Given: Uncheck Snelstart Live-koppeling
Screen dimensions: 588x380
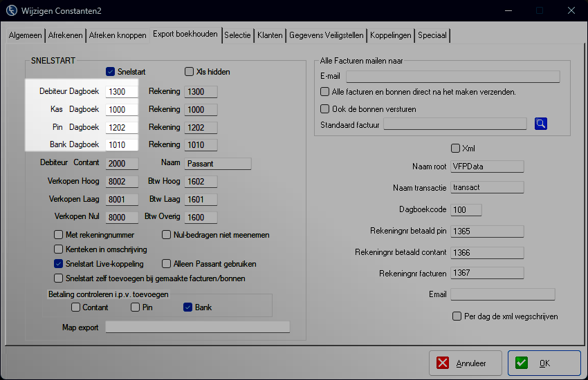Looking at the screenshot, I should click(x=59, y=264).
